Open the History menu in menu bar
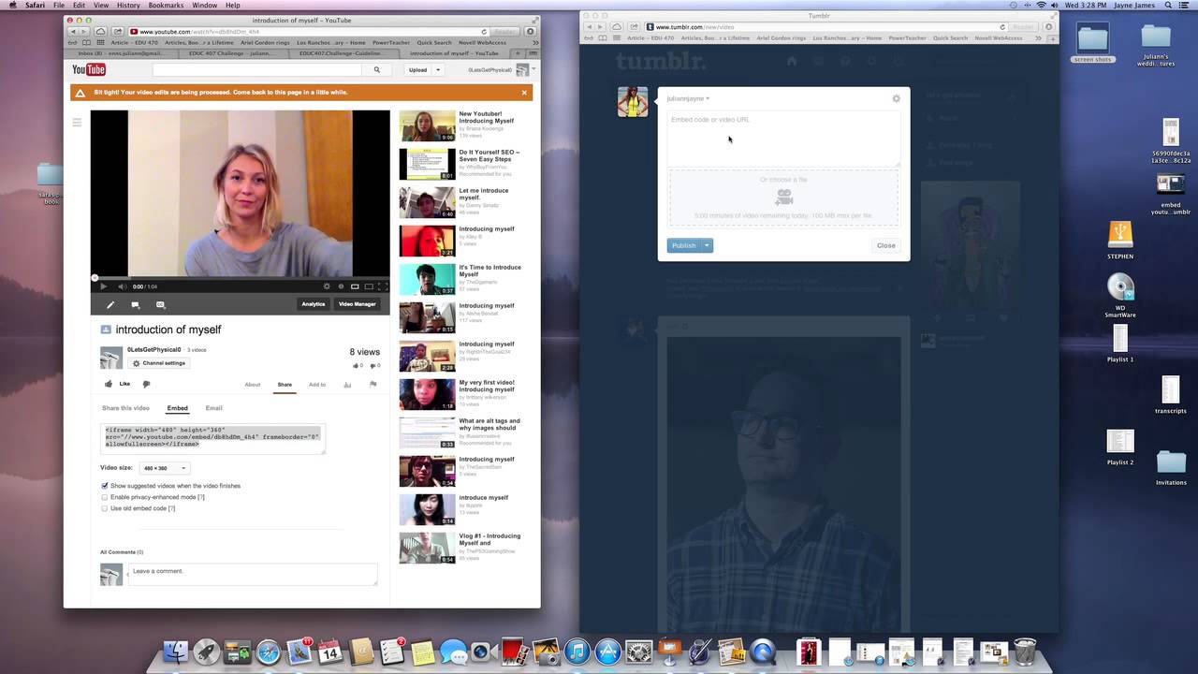This screenshot has height=674, width=1198. pyautogui.click(x=128, y=6)
